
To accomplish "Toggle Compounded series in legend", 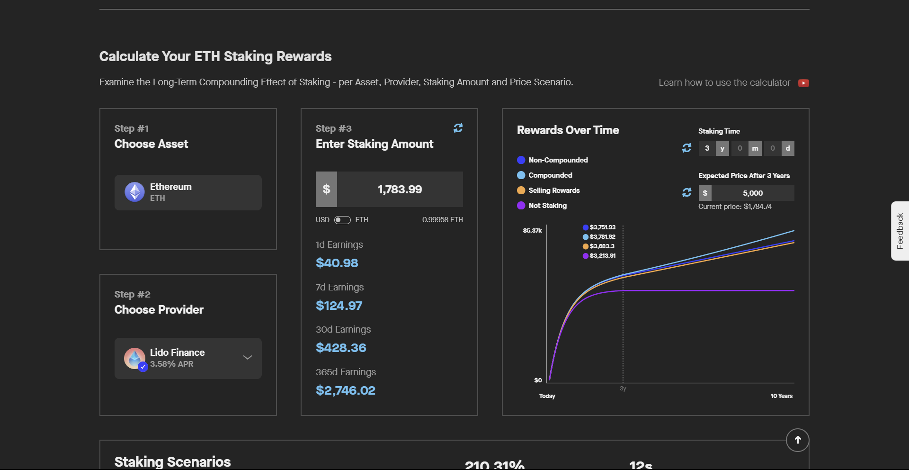I will tap(545, 175).
